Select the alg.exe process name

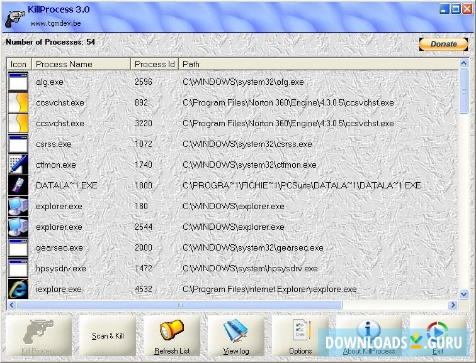50,82
